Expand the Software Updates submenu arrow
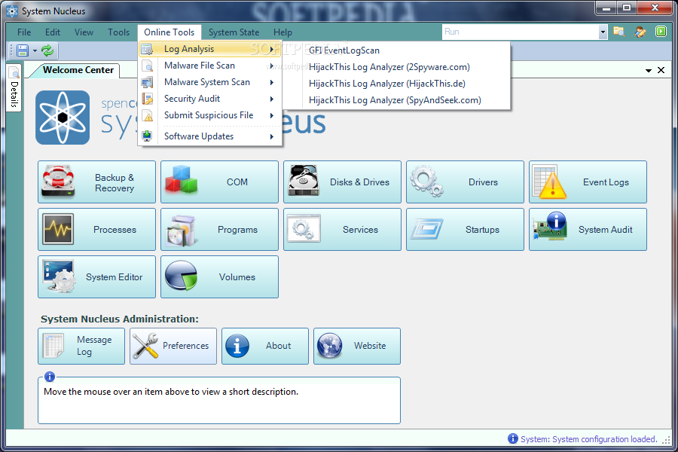This screenshot has height=452, width=678. click(x=271, y=136)
